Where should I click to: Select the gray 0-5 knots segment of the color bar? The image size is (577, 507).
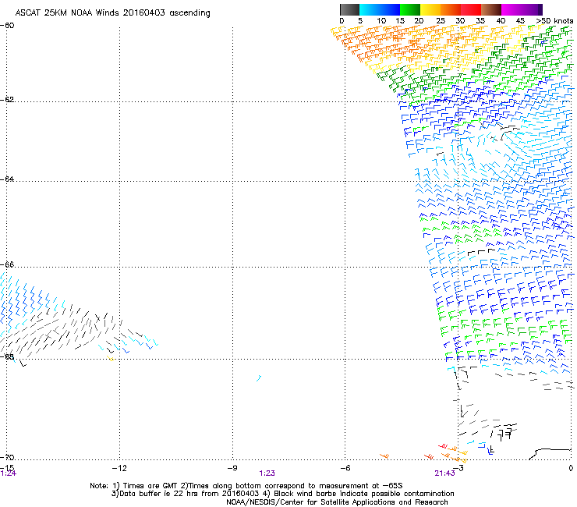pyautogui.click(x=349, y=9)
